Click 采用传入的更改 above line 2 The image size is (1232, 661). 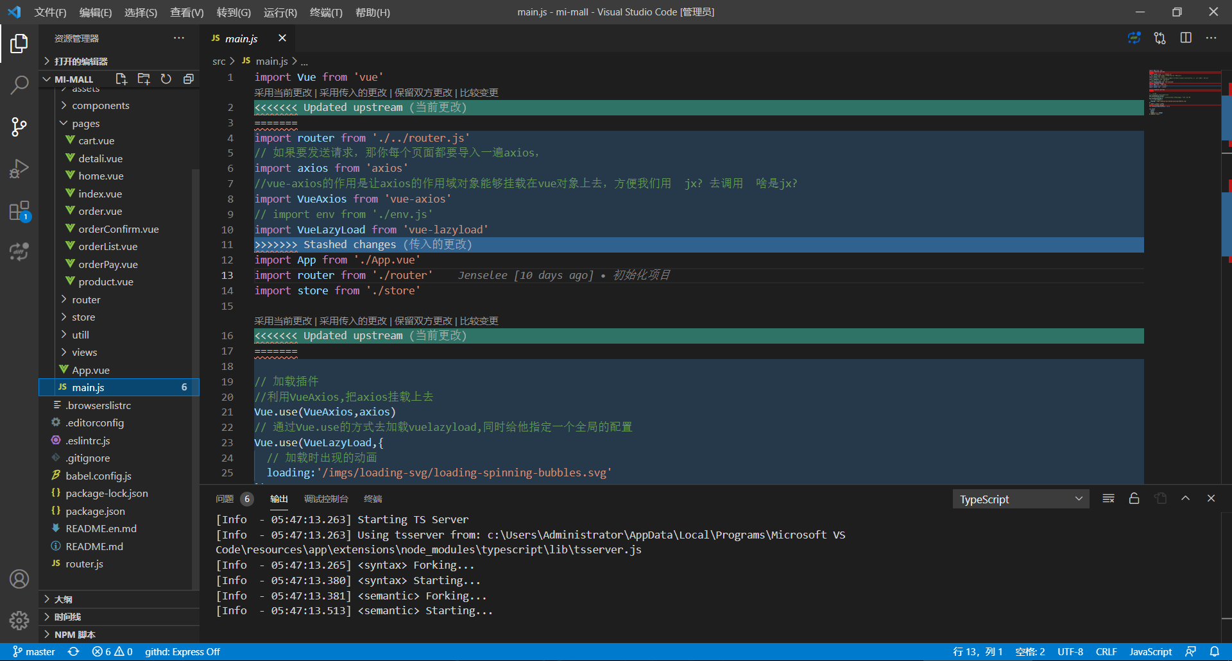click(354, 92)
